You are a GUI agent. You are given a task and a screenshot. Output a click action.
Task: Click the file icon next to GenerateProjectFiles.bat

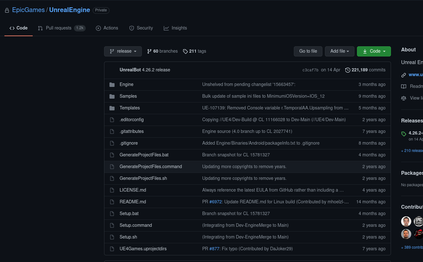point(112,155)
